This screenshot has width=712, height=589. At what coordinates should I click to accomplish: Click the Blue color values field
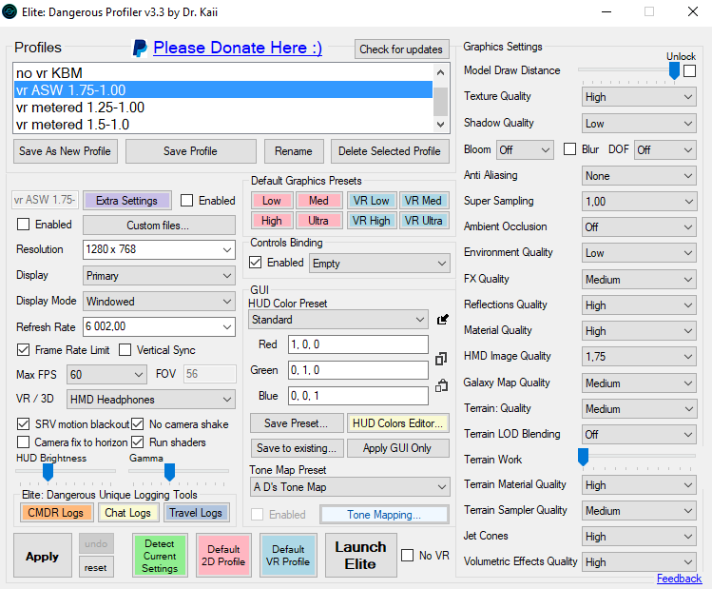click(357, 396)
